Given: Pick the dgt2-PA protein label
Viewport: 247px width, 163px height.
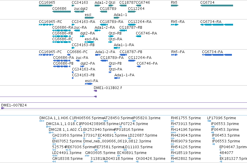Looking at the screenshot, I should [x=88, y=64].
